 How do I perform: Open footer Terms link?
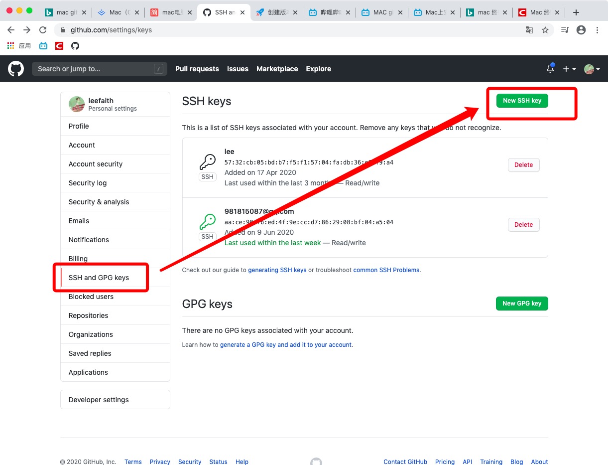(133, 462)
